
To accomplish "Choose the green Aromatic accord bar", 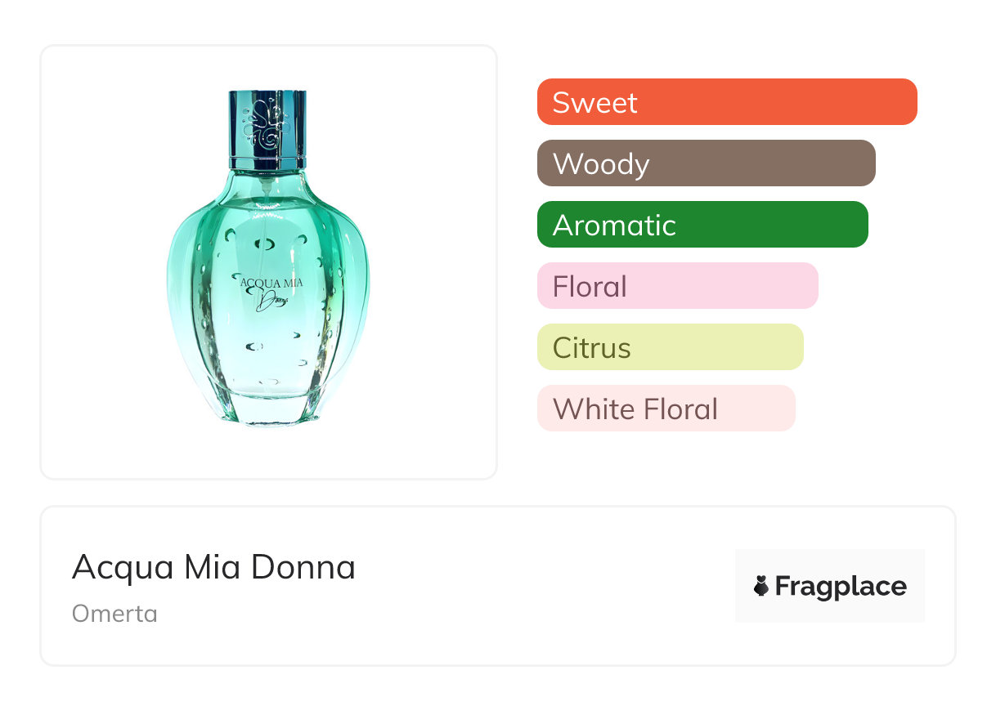I will click(702, 225).
